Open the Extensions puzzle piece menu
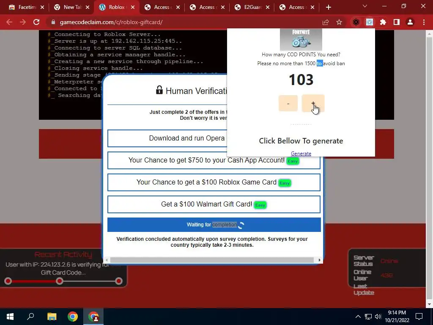Screen dimensions: 433x325 click(x=383, y=22)
